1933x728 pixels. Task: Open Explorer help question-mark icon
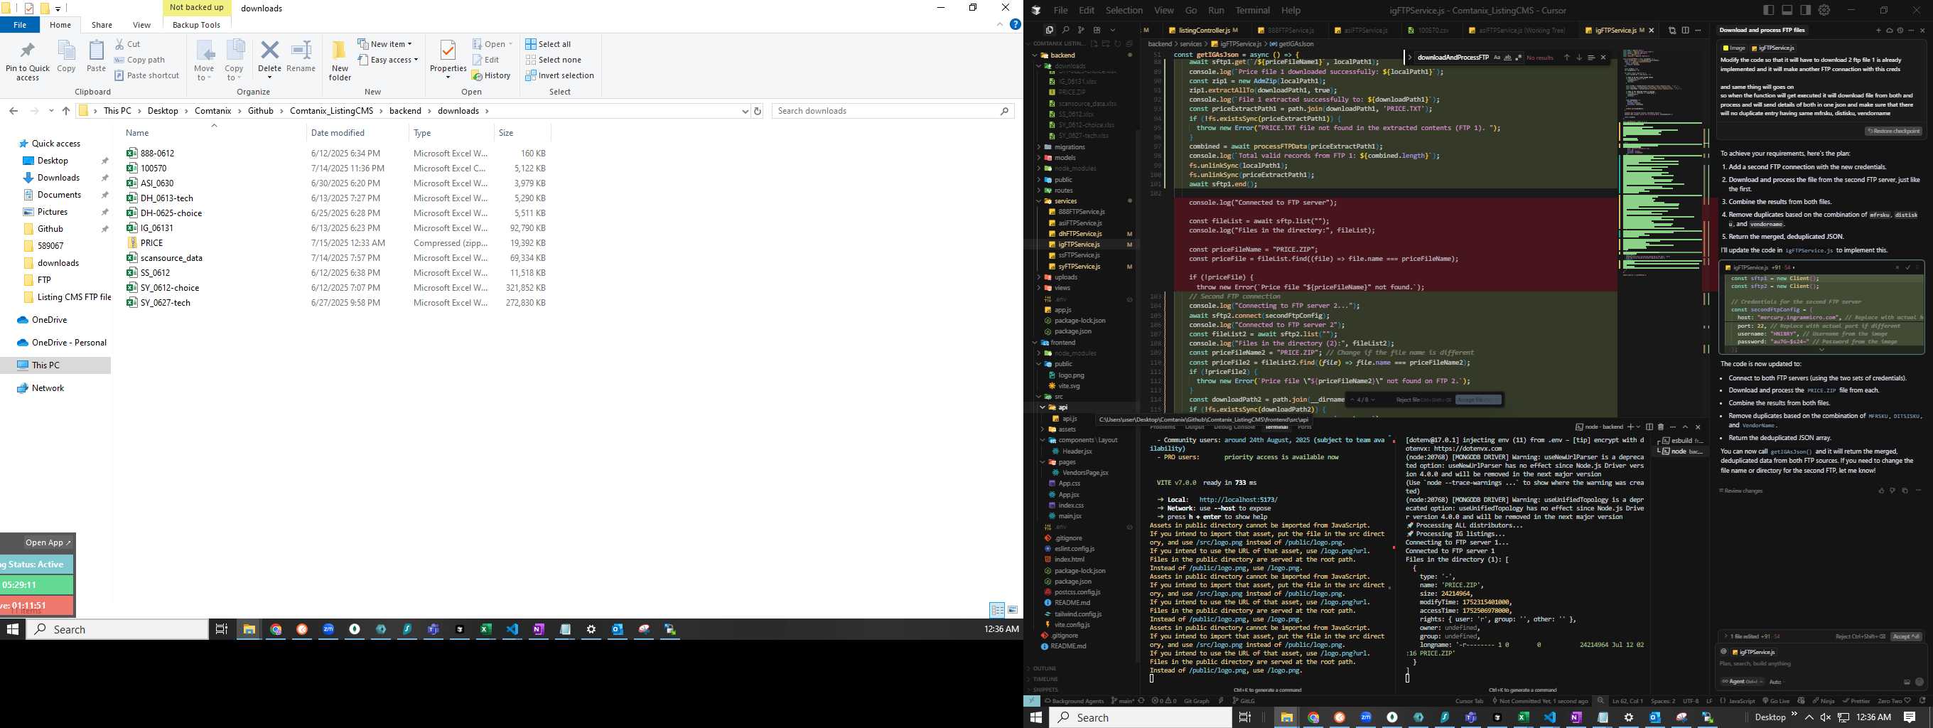pos(1016,25)
